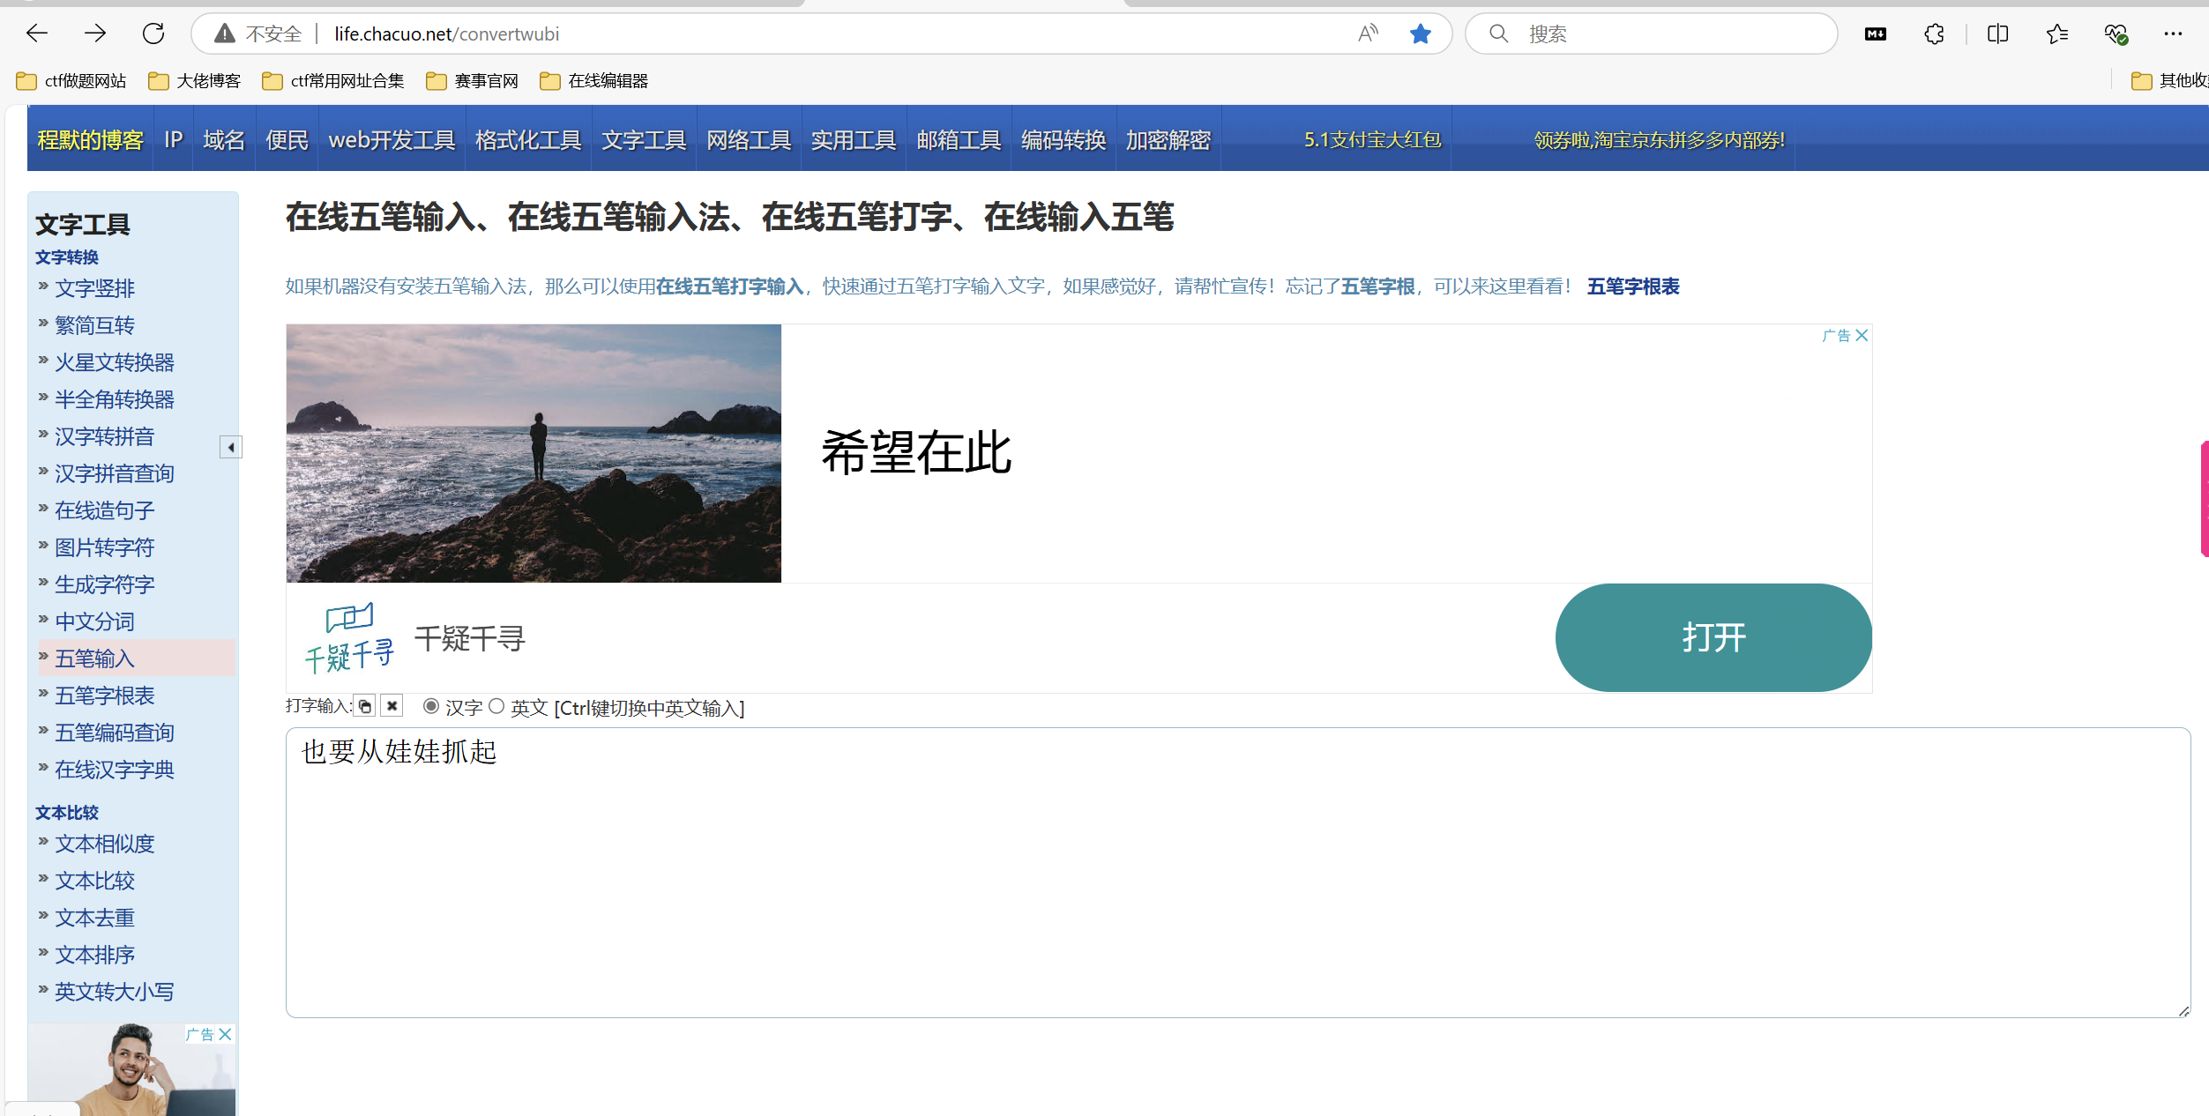The height and width of the screenshot is (1116, 2209).
Task: Click the search magnifier icon
Action: (1498, 33)
